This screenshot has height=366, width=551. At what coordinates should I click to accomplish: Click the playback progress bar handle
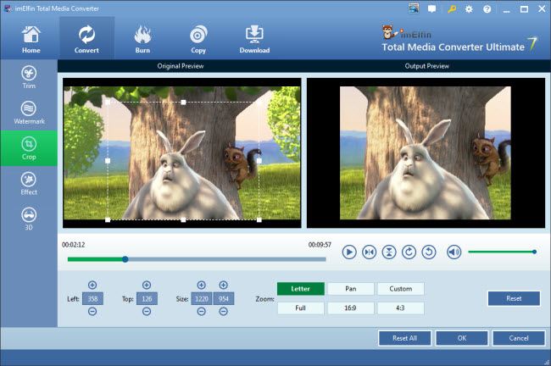125,259
